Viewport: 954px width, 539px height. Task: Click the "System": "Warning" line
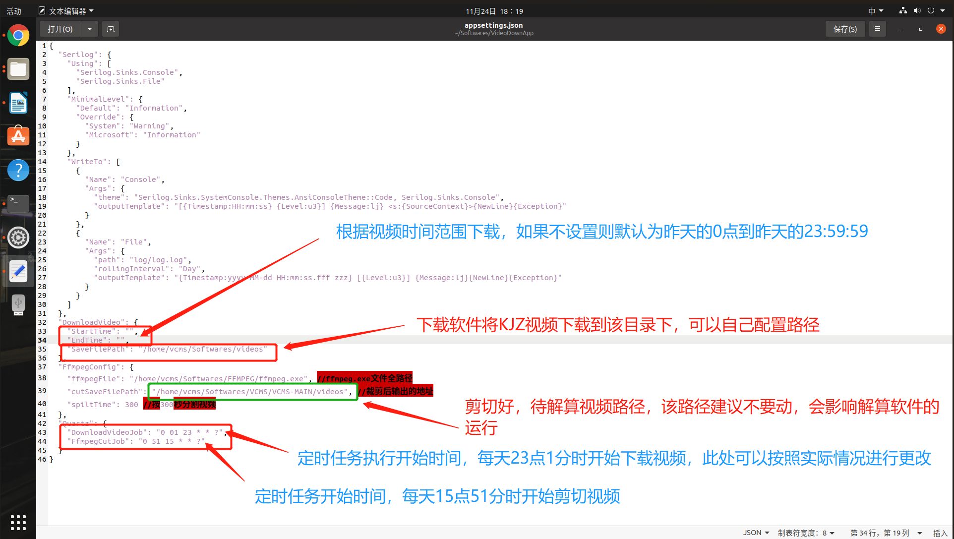point(129,126)
